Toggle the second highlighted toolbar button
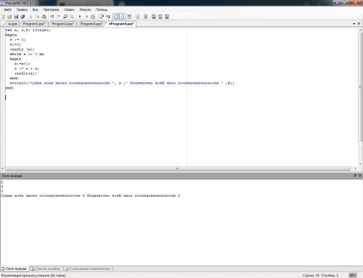363x278 pixels. coord(123,17)
